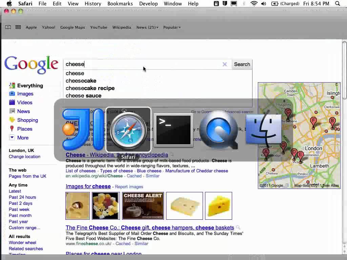Open News (25) bookmarks dropdown
This screenshot has width=347, height=260.
click(x=147, y=27)
